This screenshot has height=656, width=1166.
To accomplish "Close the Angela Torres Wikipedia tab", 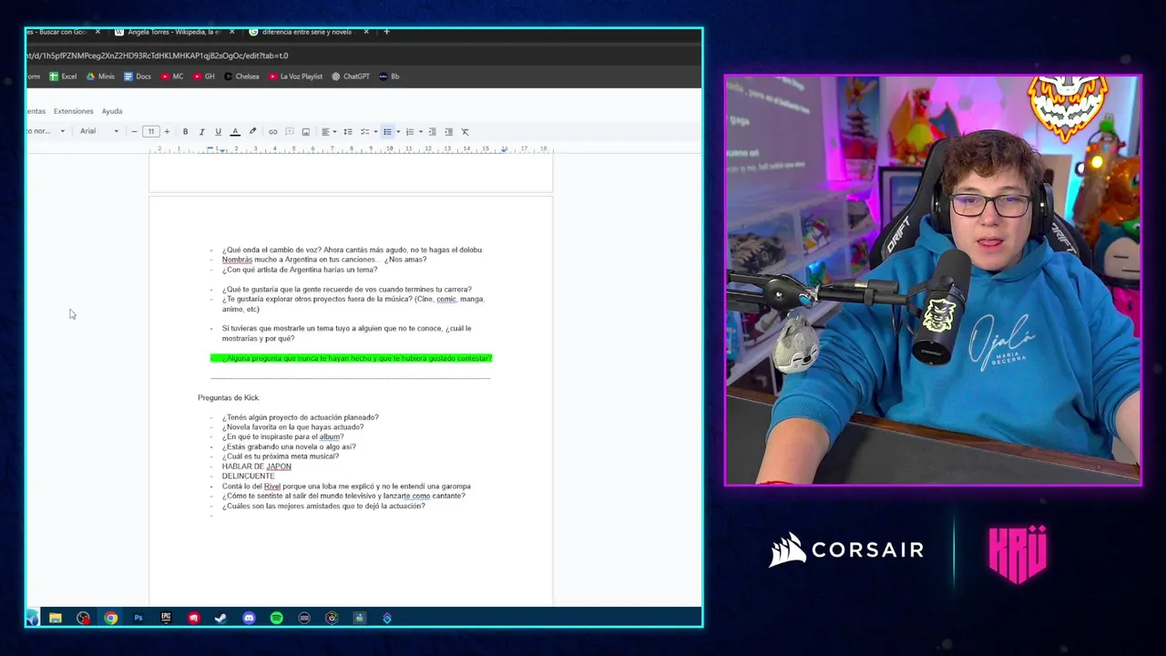I will pos(231,32).
